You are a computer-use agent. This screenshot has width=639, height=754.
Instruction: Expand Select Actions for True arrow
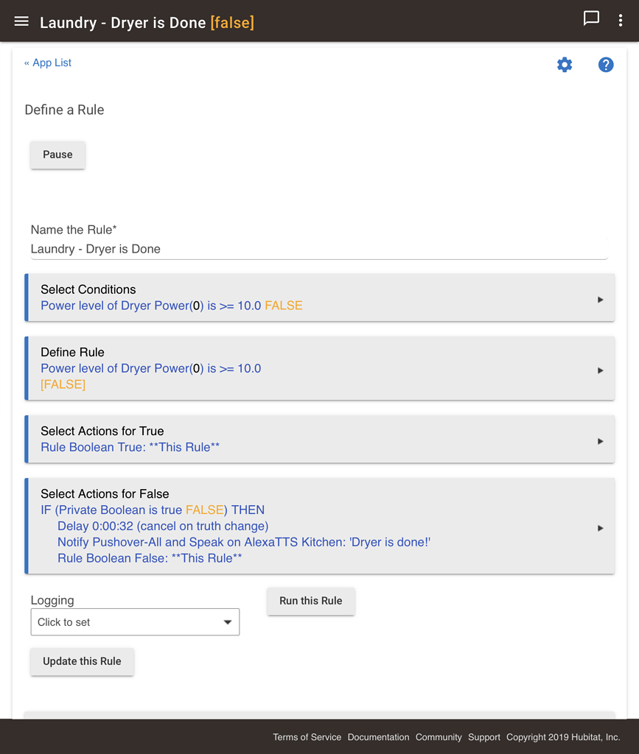click(601, 441)
